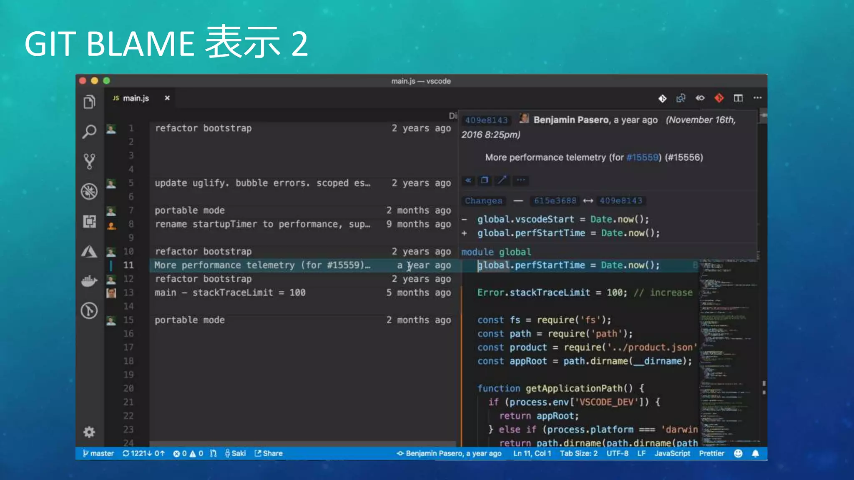The width and height of the screenshot is (854, 480).
Task: Click Ln 11, Col 1 indicator
Action: (x=532, y=453)
